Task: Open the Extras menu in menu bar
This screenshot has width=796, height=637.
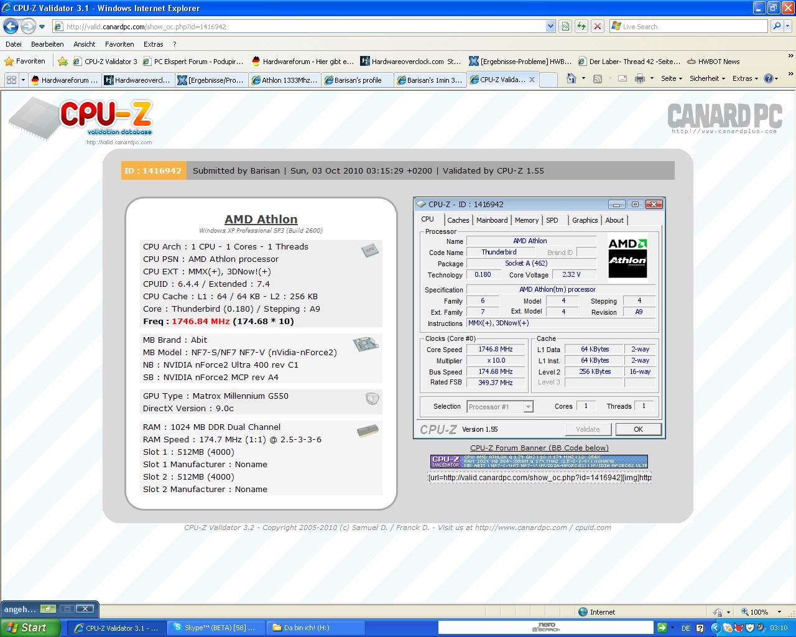Action: pyautogui.click(x=153, y=44)
